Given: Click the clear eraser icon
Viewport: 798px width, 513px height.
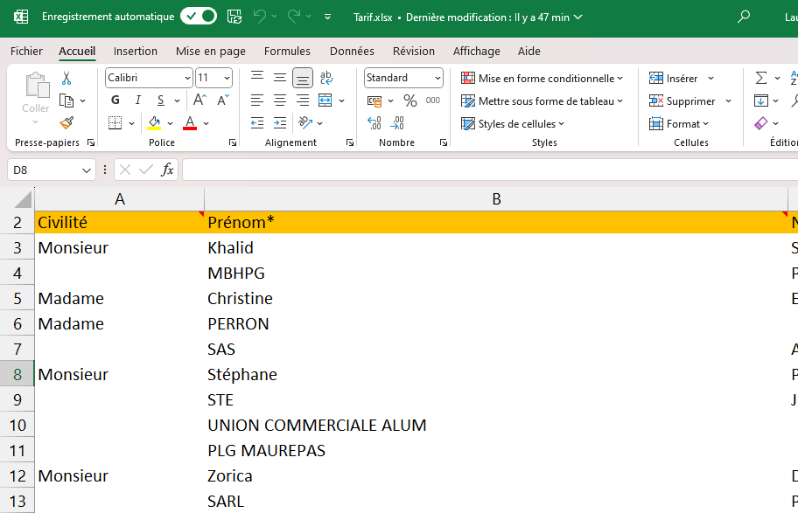Looking at the screenshot, I should 761,123.
